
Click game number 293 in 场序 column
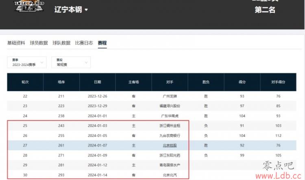point(61,175)
